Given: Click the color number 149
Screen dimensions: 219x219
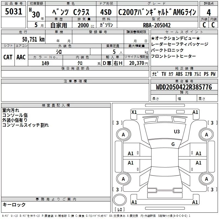Looking at the screenshot, I should tap(45, 63).
